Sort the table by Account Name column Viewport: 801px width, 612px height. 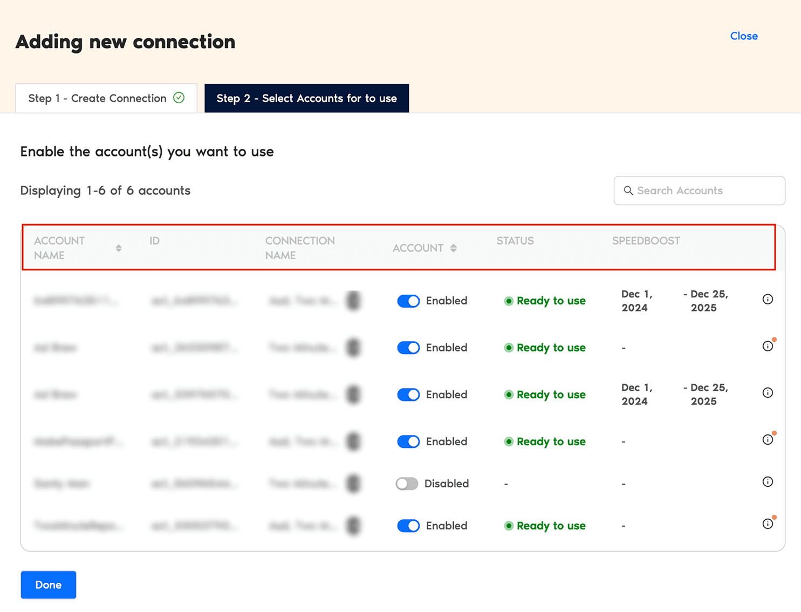(119, 248)
